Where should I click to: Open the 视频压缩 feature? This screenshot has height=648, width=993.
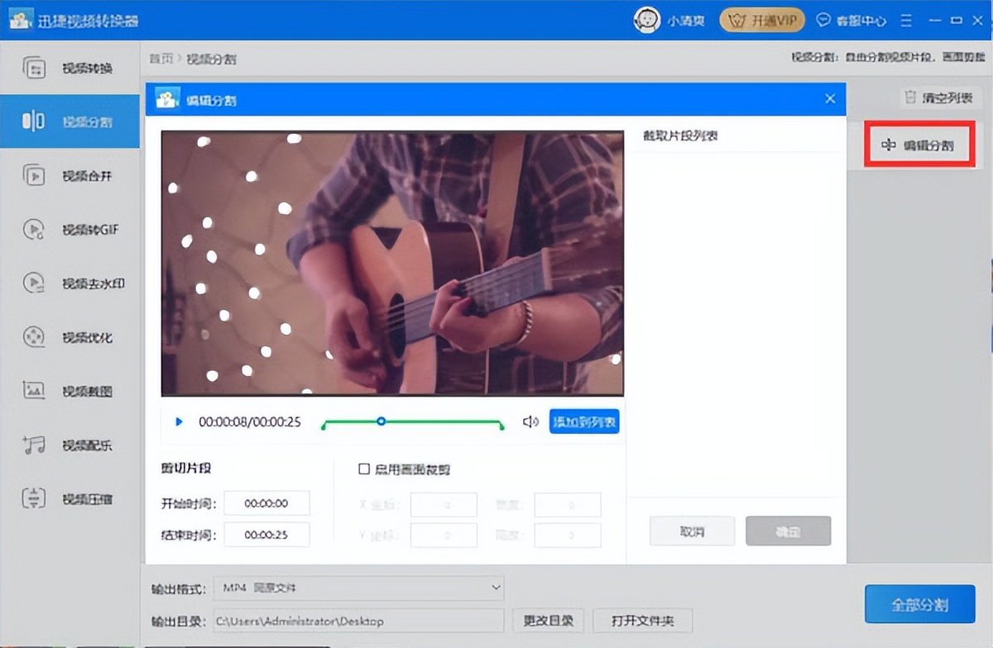(70, 498)
